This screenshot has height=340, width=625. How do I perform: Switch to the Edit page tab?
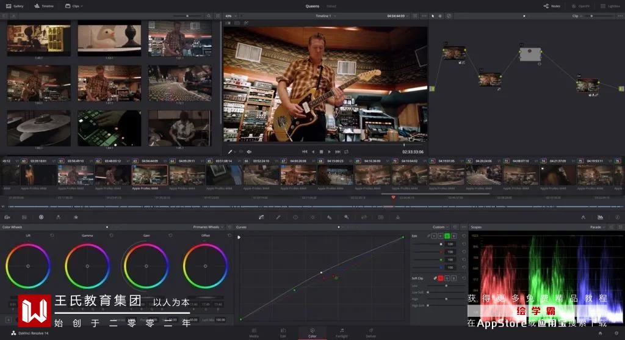click(x=283, y=333)
